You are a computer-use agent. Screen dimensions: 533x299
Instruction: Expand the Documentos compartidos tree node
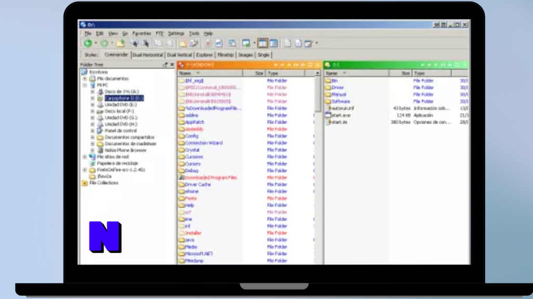93,137
